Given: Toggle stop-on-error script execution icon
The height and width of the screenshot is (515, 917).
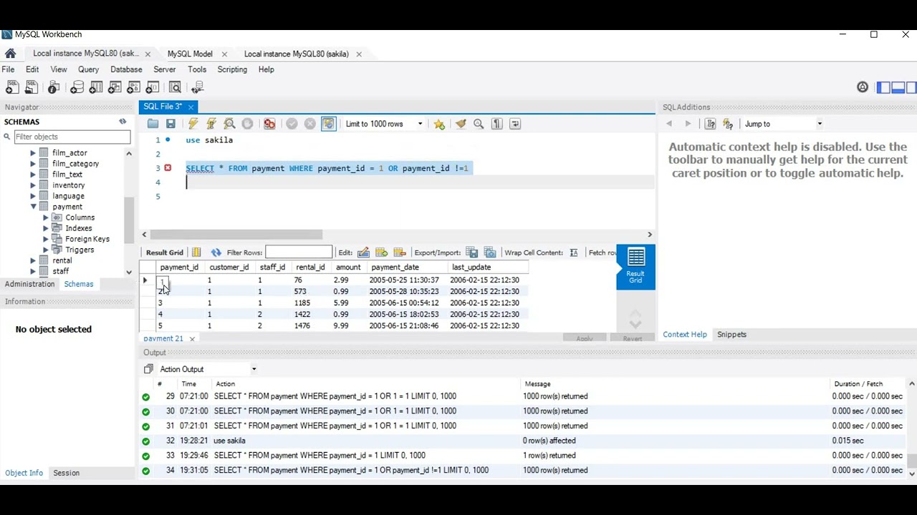Looking at the screenshot, I should (269, 124).
